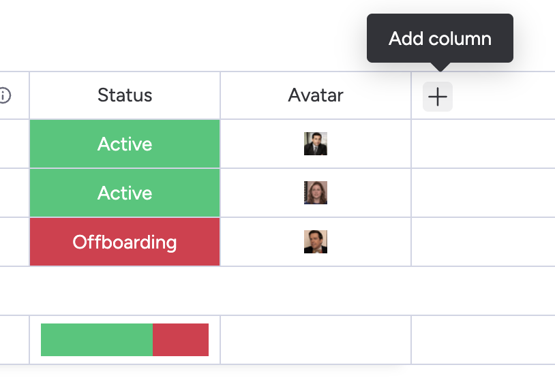Click the blank row beneath the Offboarding row
Viewport: 555px width, 380px height.
273,291
